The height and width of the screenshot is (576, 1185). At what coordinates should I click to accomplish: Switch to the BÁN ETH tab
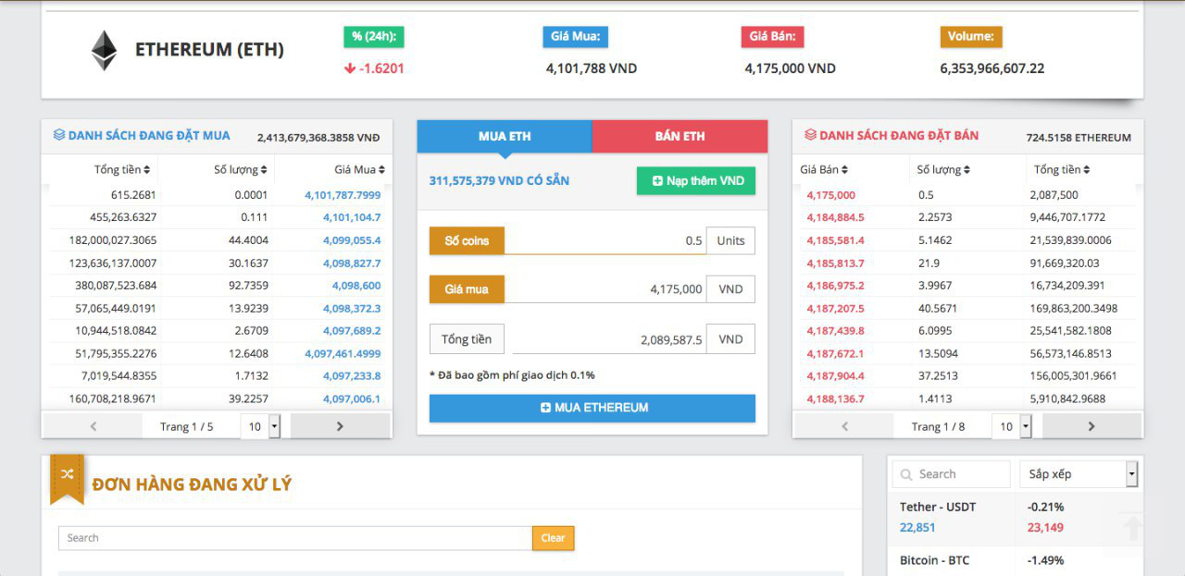pyautogui.click(x=680, y=136)
